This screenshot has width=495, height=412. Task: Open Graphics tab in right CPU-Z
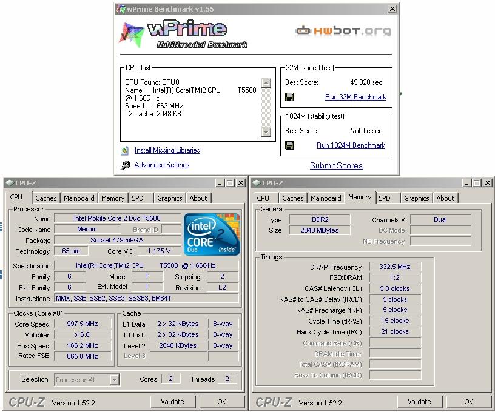click(x=416, y=198)
